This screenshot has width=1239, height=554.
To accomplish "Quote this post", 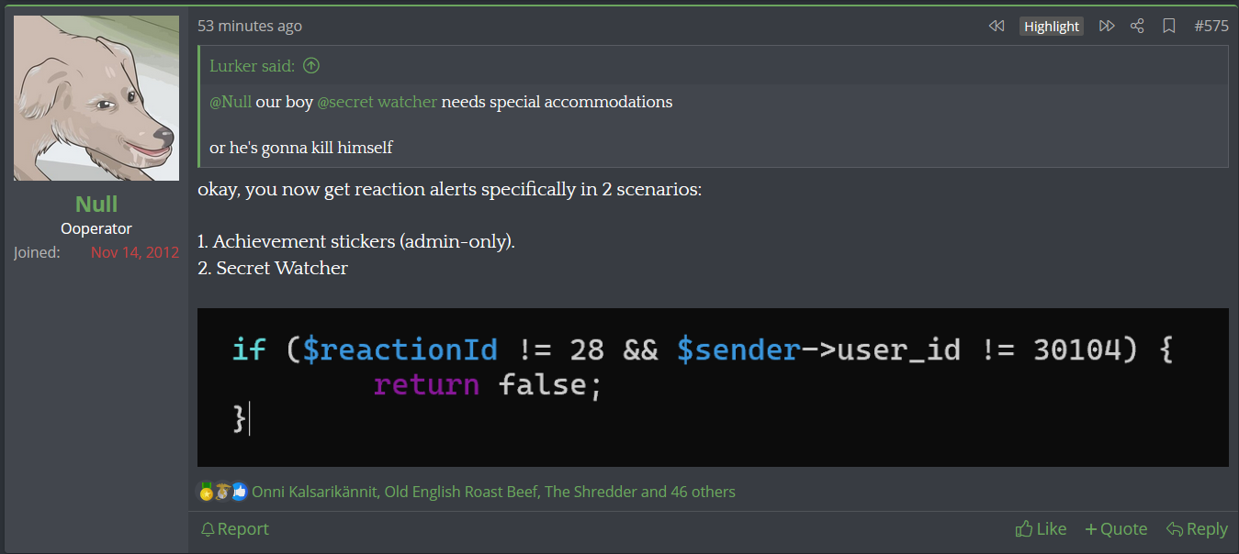I will tap(1116, 529).
